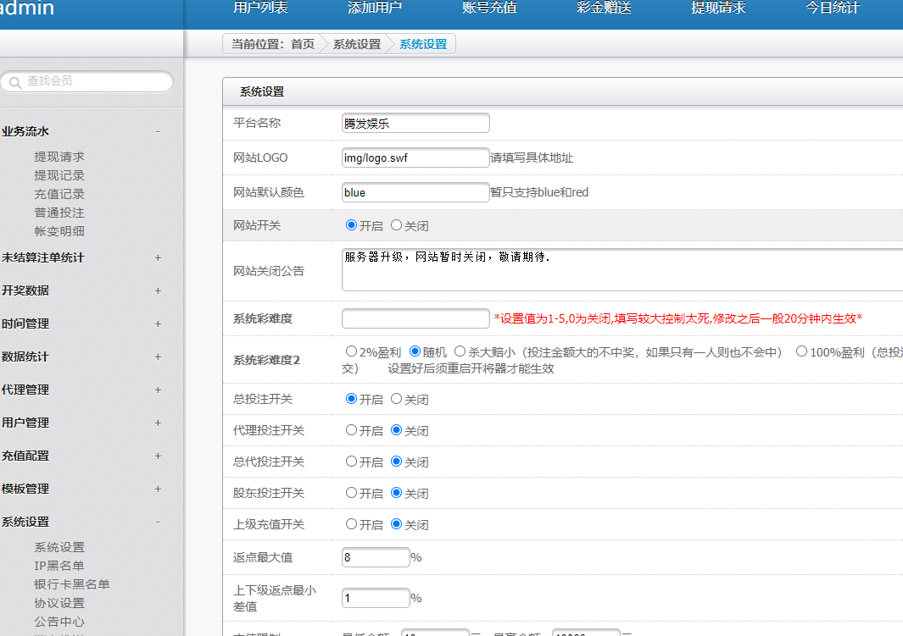Open 公告中心 in the sidebar
The height and width of the screenshot is (636, 903).
59,622
